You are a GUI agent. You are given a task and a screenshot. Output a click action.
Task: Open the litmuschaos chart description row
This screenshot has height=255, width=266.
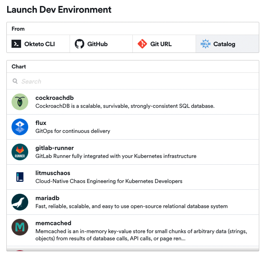[x=109, y=181]
